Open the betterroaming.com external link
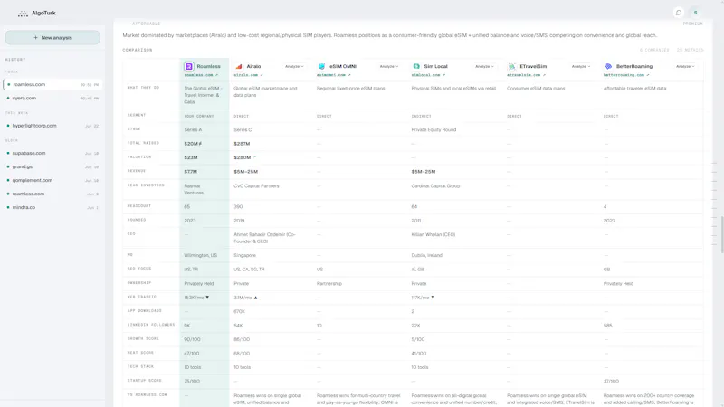 (x=626, y=75)
